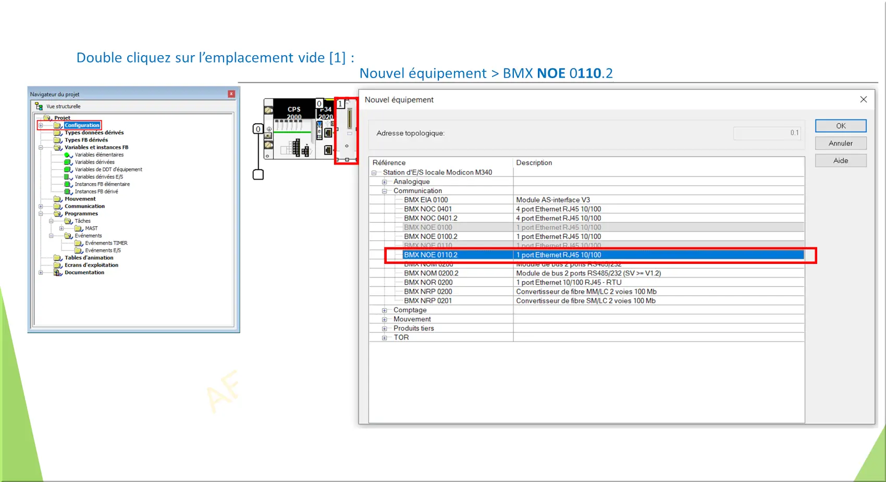Screen dimensions: 886x482
Task: Click the Variables de DDT d'équipement icon
Action: tap(68, 170)
